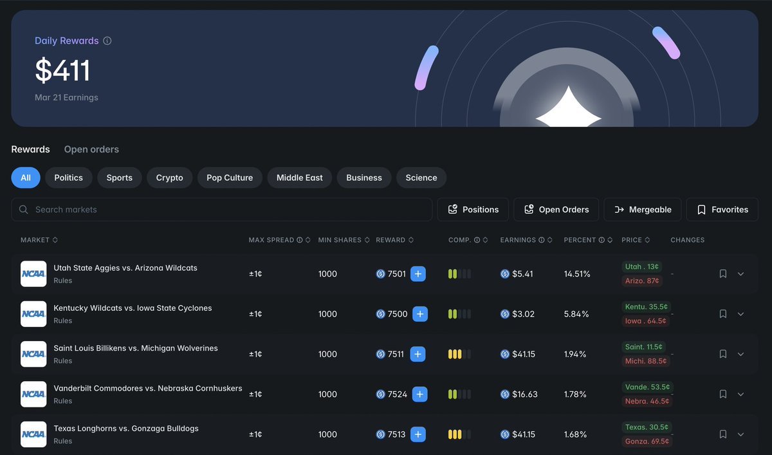Click the NCAA logo for Utah State vs. Arizona
The width and height of the screenshot is (772, 455).
33,274
